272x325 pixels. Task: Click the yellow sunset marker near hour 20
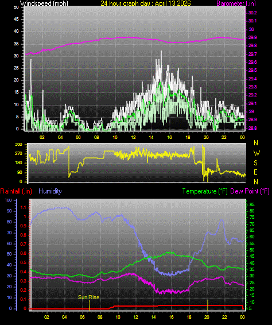(x=208, y=305)
